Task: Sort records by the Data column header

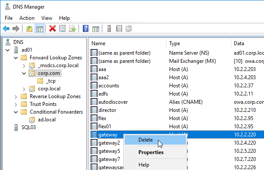Action: point(248,43)
